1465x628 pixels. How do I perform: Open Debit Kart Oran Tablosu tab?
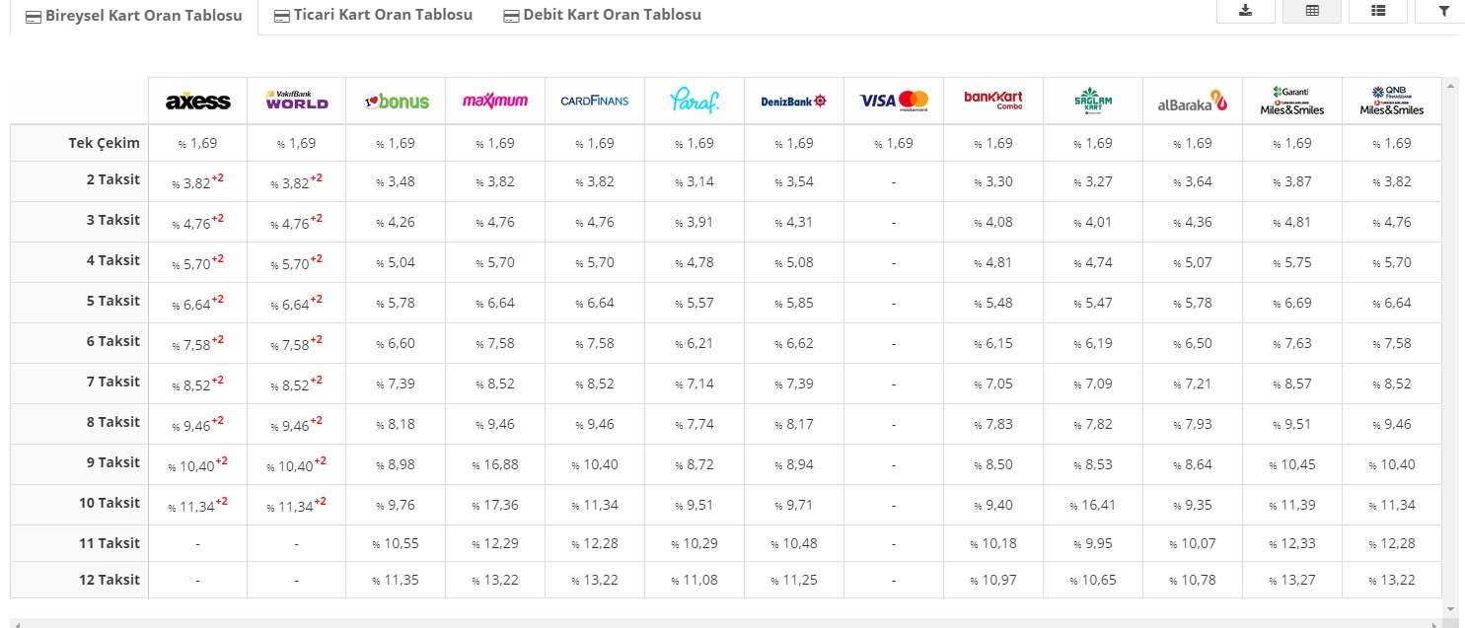pyautogui.click(x=602, y=15)
